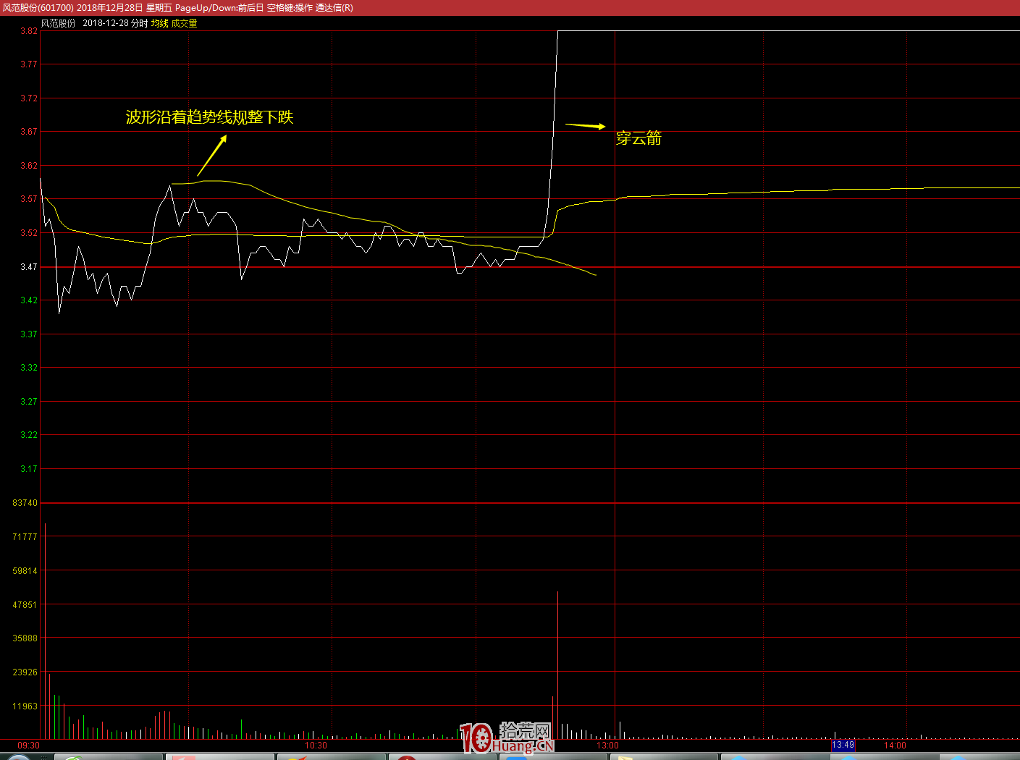Click the 3.57 price axis label
Image resolution: width=1020 pixels, height=760 pixels.
28,199
